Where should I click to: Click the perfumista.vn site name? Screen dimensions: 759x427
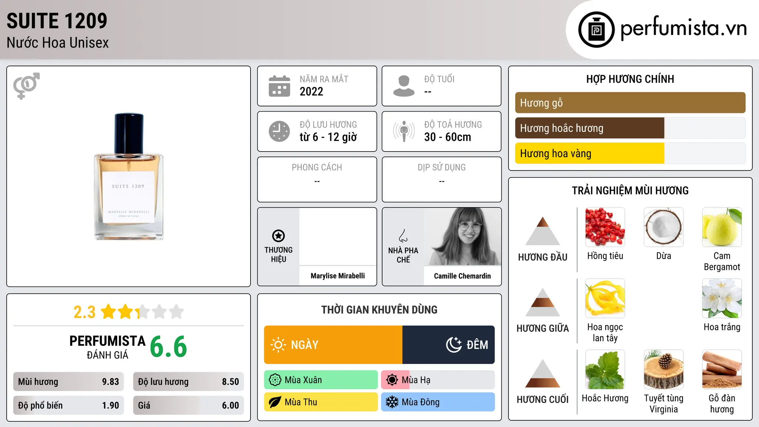point(684,29)
